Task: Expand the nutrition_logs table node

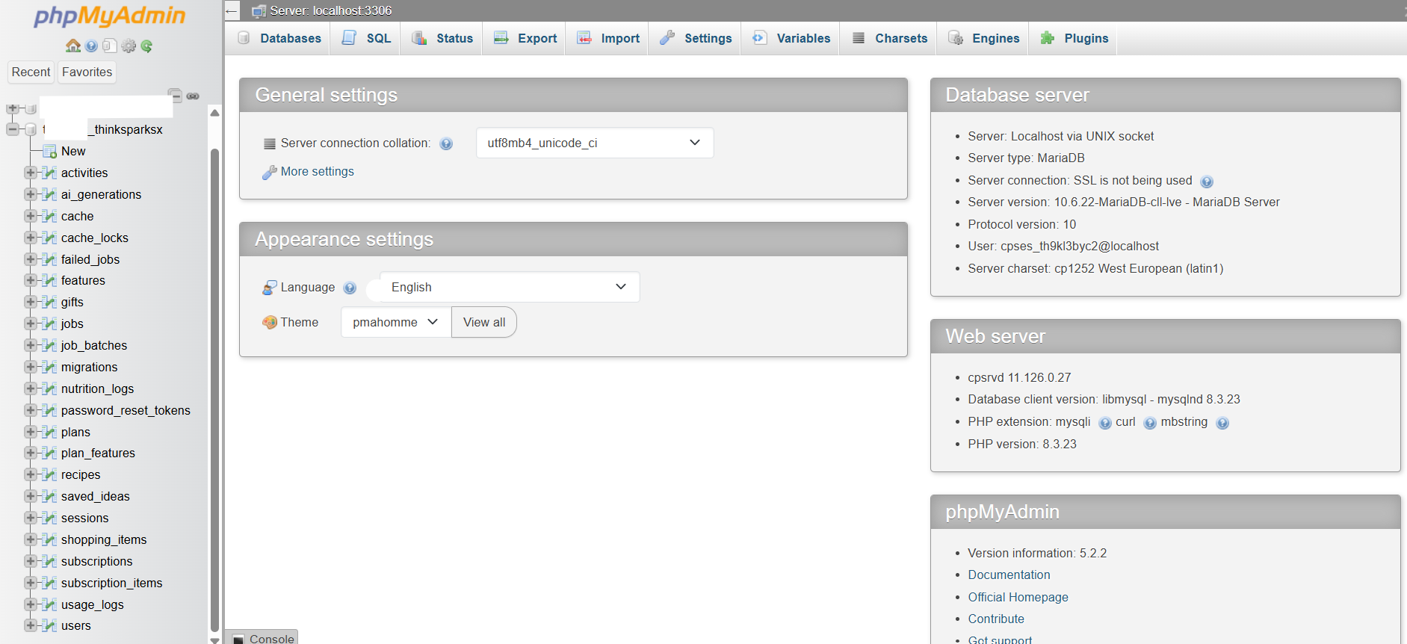Action: (31, 388)
